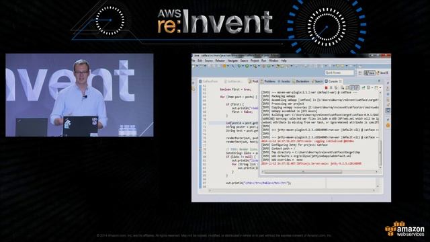Click the Open Perspective icon
430x242 pixels.
click(360, 73)
